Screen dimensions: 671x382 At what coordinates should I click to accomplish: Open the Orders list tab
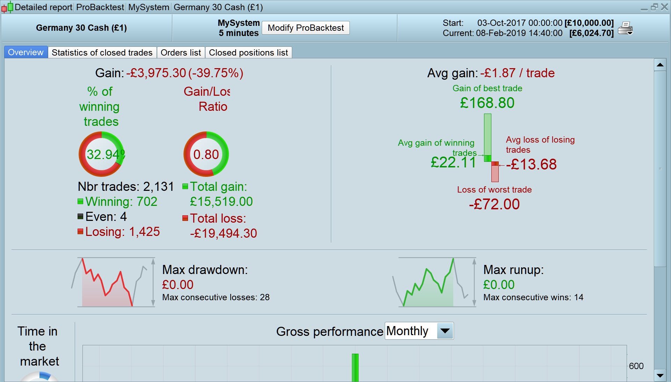point(181,52)
